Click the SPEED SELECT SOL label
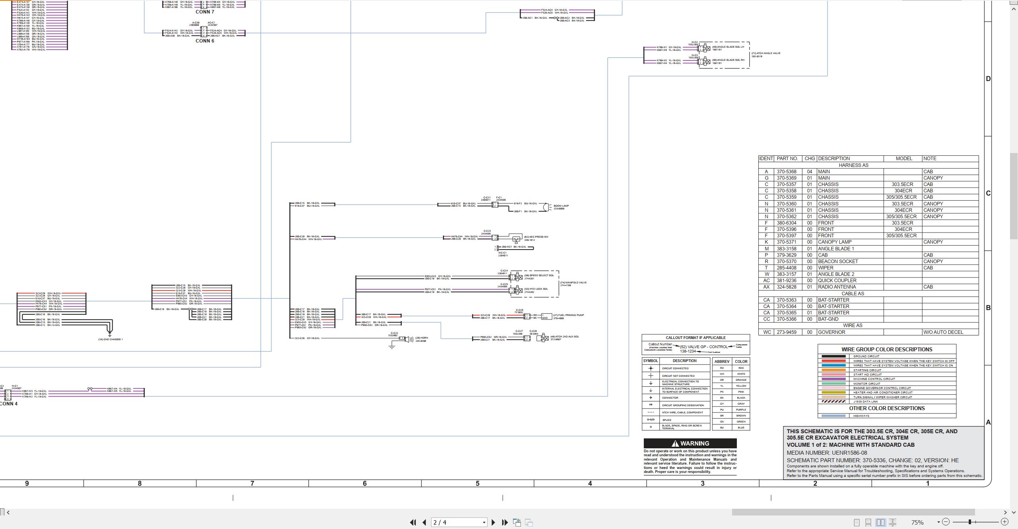The width and height of the screenshot is (1018, 529). [x=539, y=275]
